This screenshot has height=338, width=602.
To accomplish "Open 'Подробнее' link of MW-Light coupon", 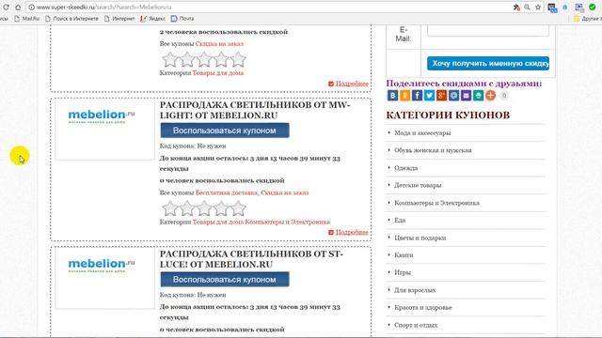I will click(352, 232).
